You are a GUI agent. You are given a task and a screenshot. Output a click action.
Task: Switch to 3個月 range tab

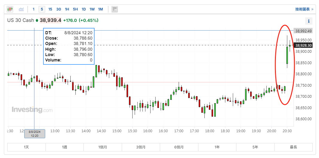(x=141, y=147)
